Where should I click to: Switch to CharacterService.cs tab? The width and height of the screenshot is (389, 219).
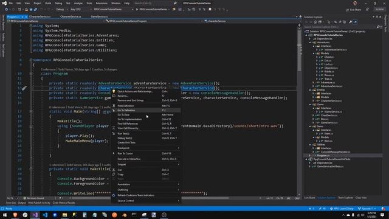pos(71,16)
